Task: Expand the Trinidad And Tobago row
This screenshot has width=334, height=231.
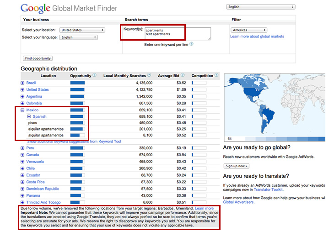Action: (22, 203)
